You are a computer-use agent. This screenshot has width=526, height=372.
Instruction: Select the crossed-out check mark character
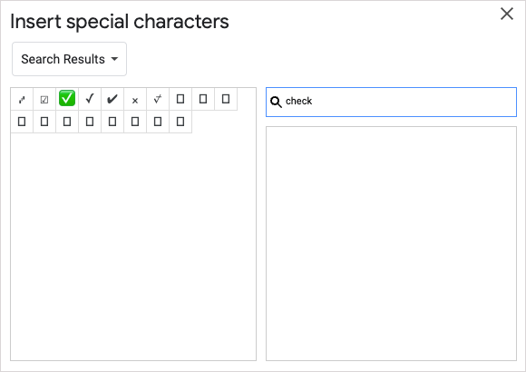click(x=158, y=99)
